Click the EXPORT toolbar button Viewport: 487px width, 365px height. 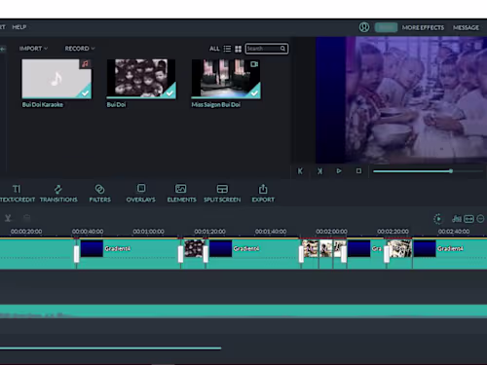[263, 194]
